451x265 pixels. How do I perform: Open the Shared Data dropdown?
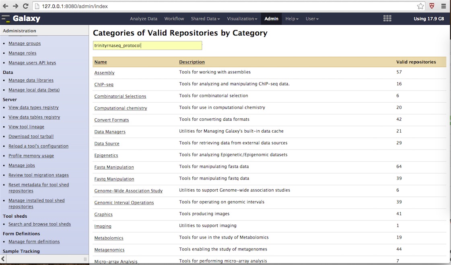(x=205, y=18)
